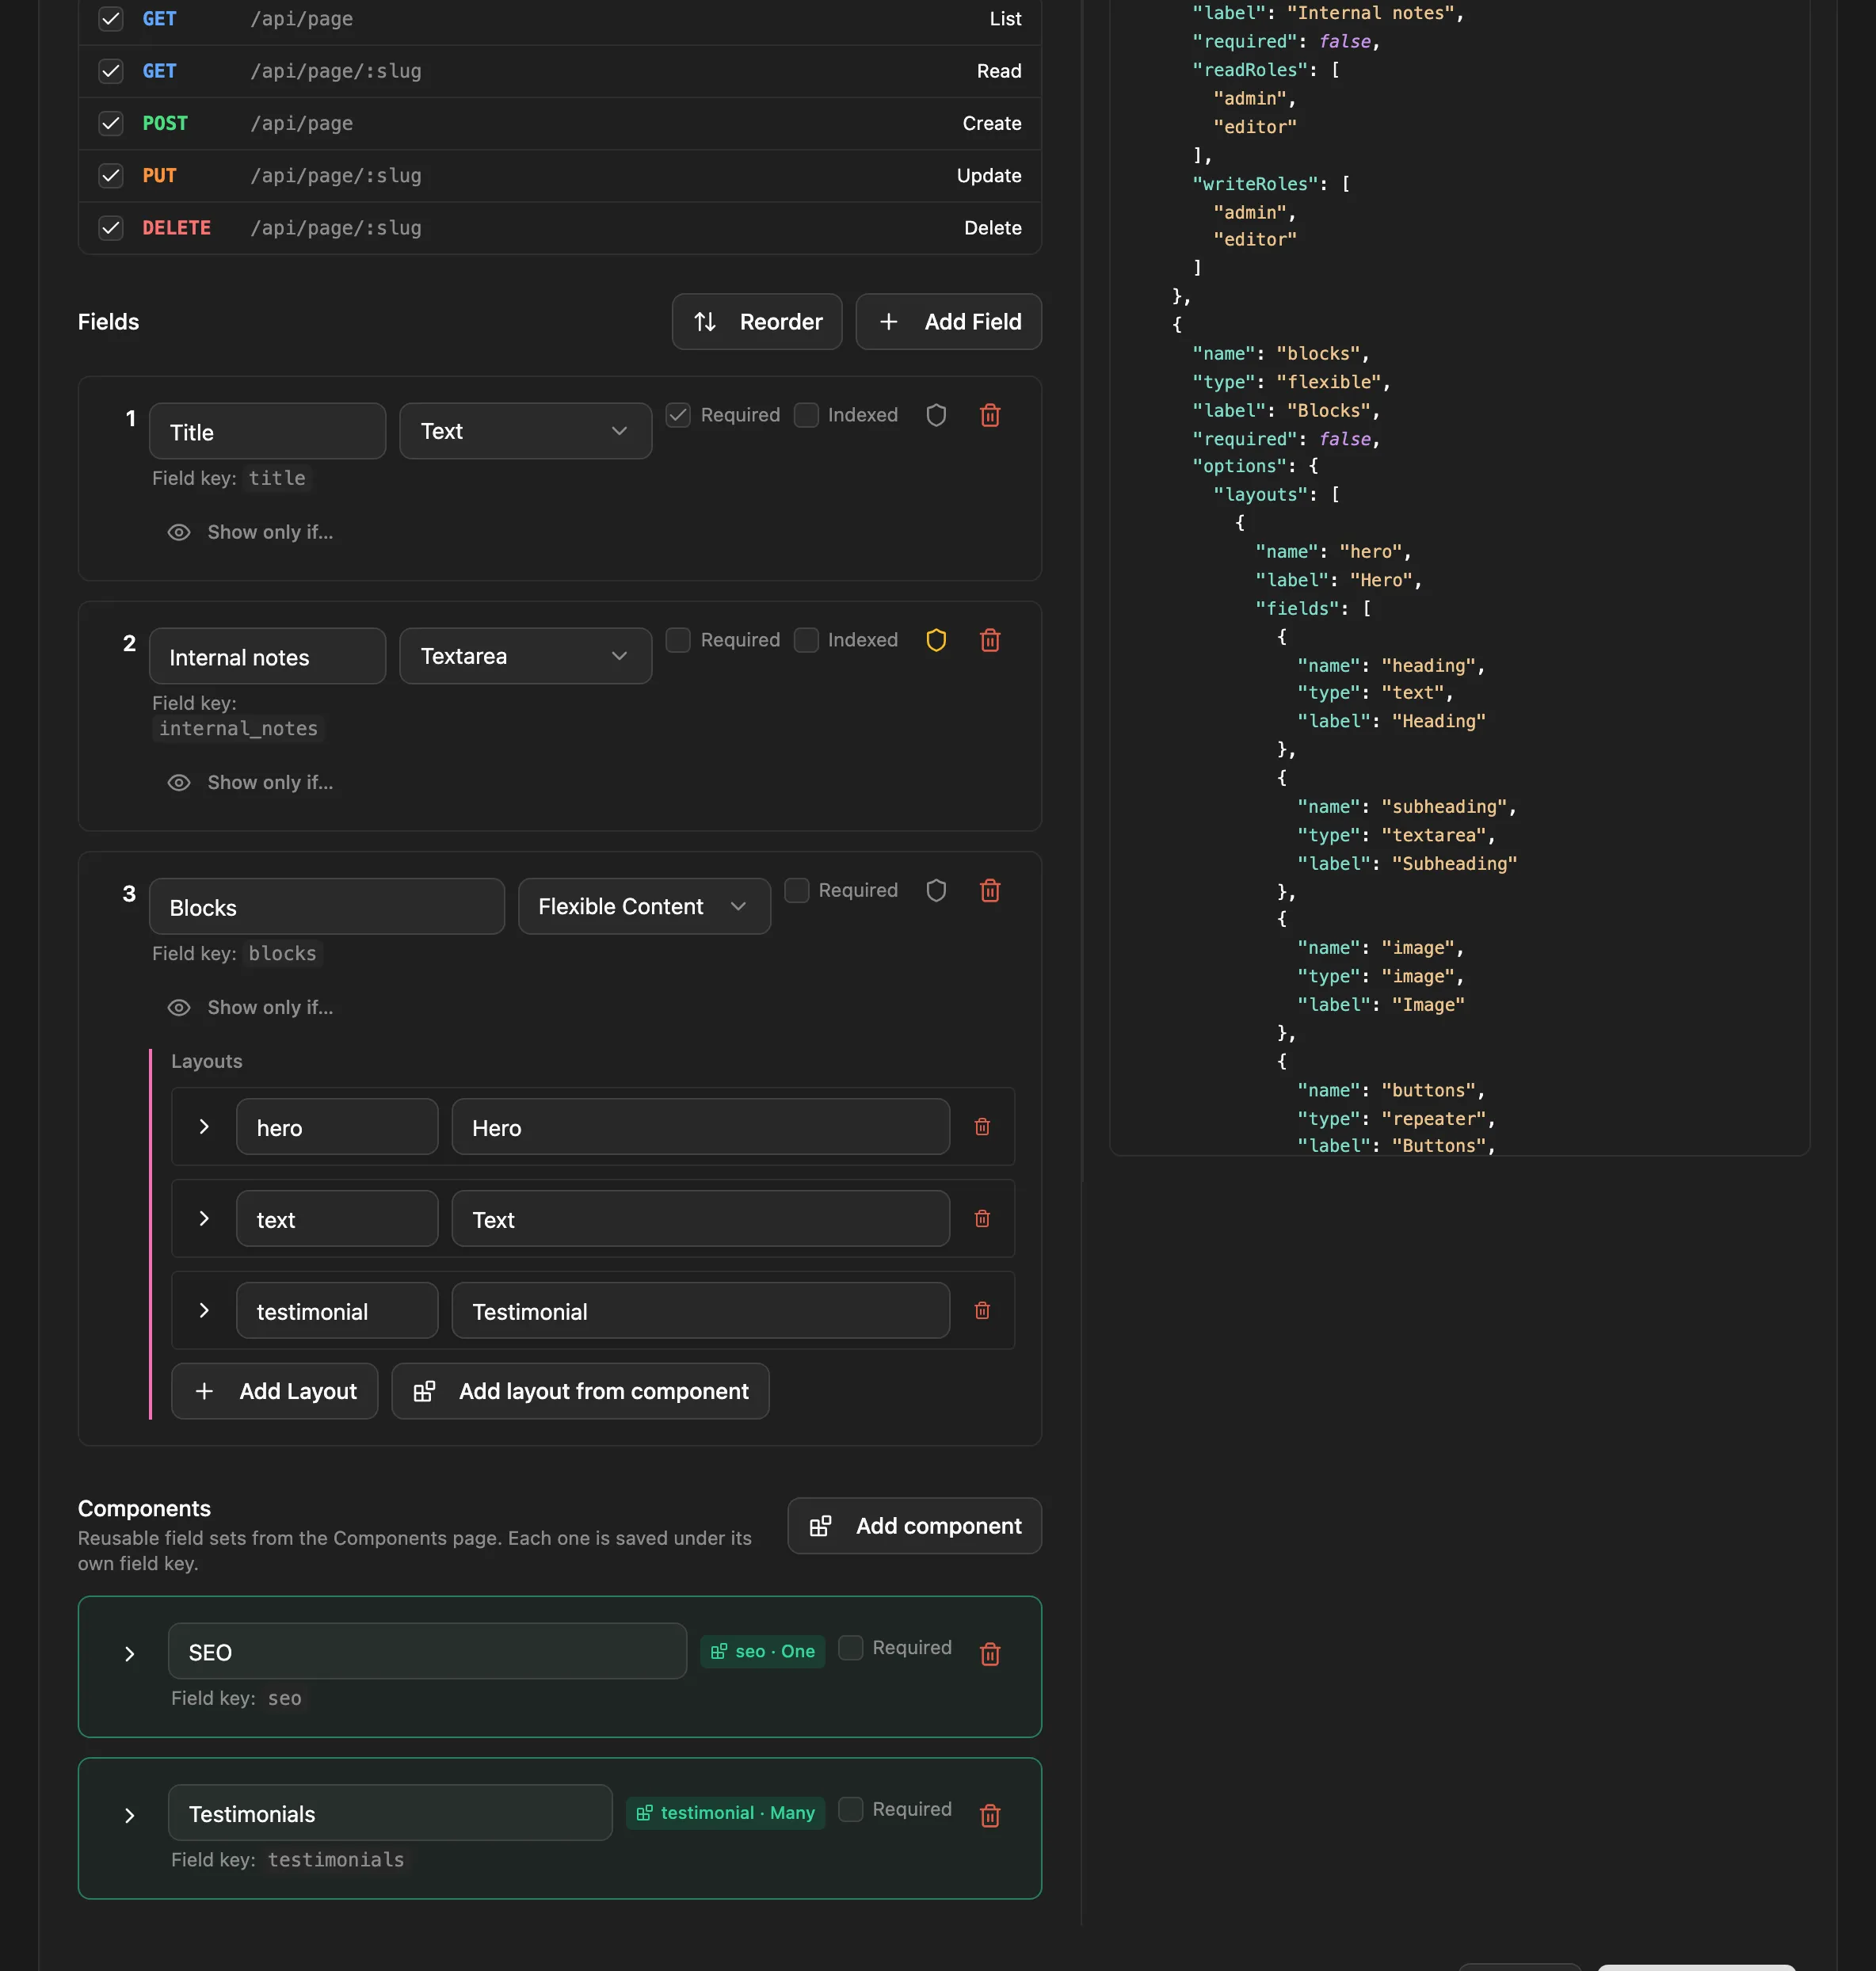Viewport: 1876px width, 1971px height.
Task: Open the Textarea type dropdown
Action: pos(525,656)
